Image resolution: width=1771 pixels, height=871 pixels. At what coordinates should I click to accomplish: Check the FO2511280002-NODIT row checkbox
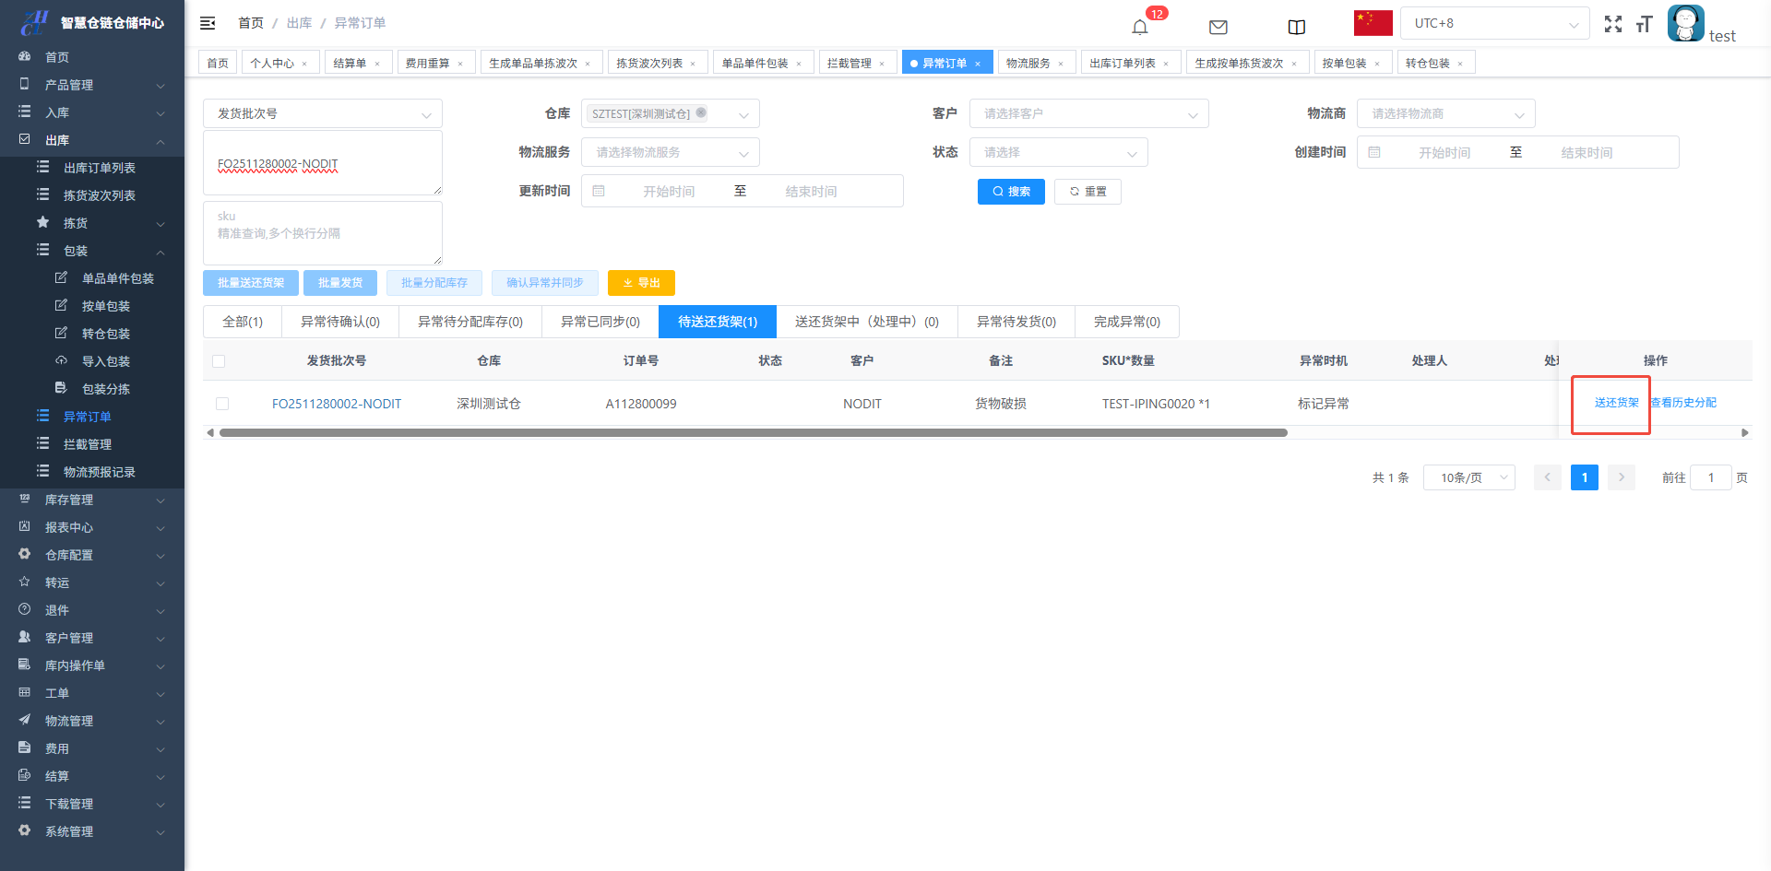click(x=222, y=404)
